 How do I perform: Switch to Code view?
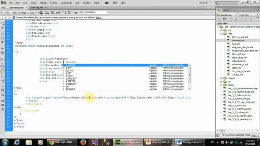point(6,13)
